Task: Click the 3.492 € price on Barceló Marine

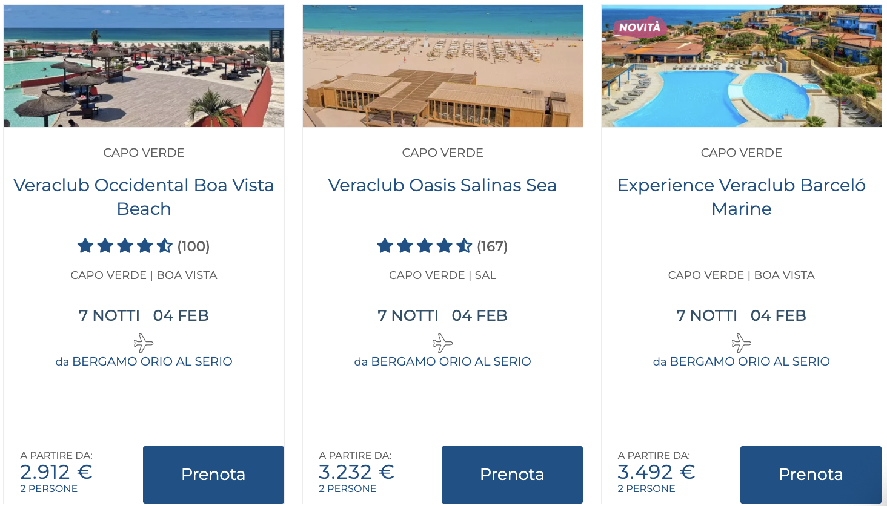Action: tap(656, 472)
